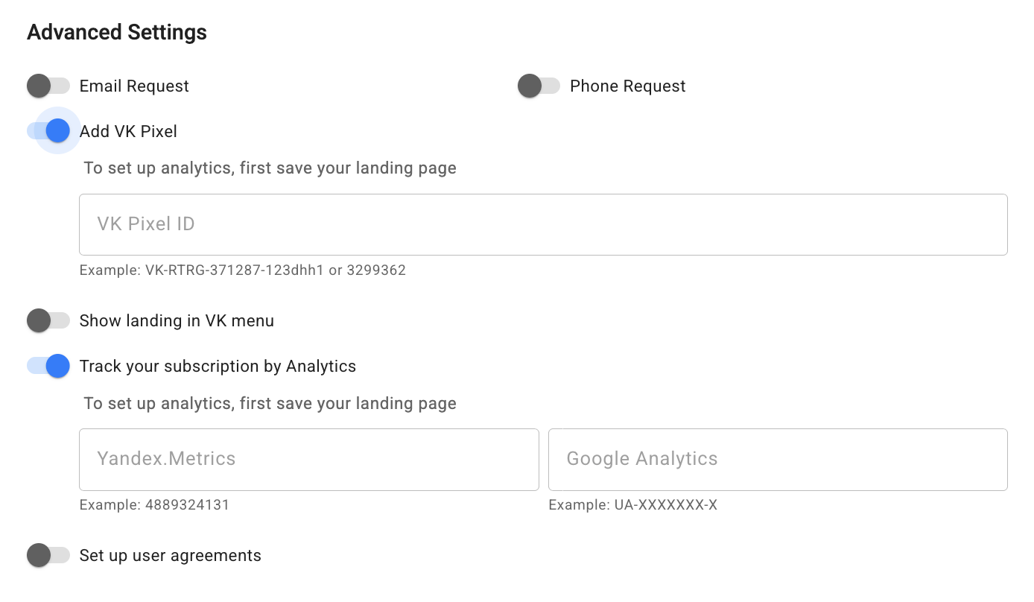Disable the Add VK Pixel switch

[49, 131]
